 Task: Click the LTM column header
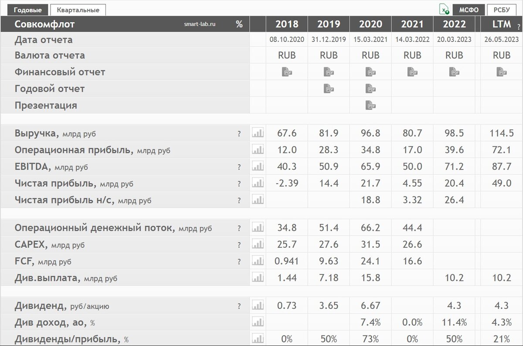502,24
